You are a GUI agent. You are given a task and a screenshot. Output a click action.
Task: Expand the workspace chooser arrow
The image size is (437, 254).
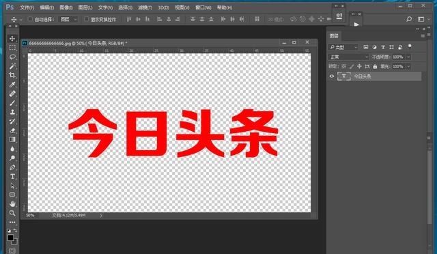[429, 19]
